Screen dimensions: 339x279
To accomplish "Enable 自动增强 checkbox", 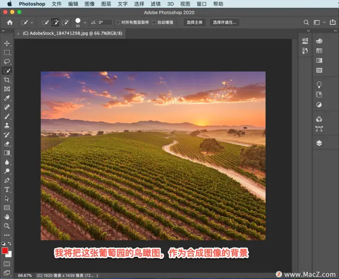I will [x=154, y=22].
